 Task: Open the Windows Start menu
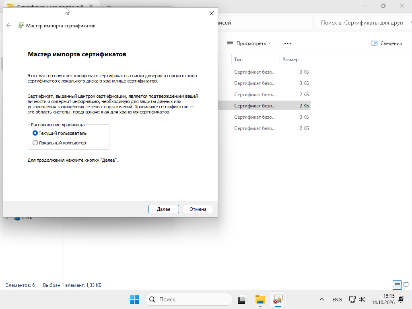pos(134,299)
